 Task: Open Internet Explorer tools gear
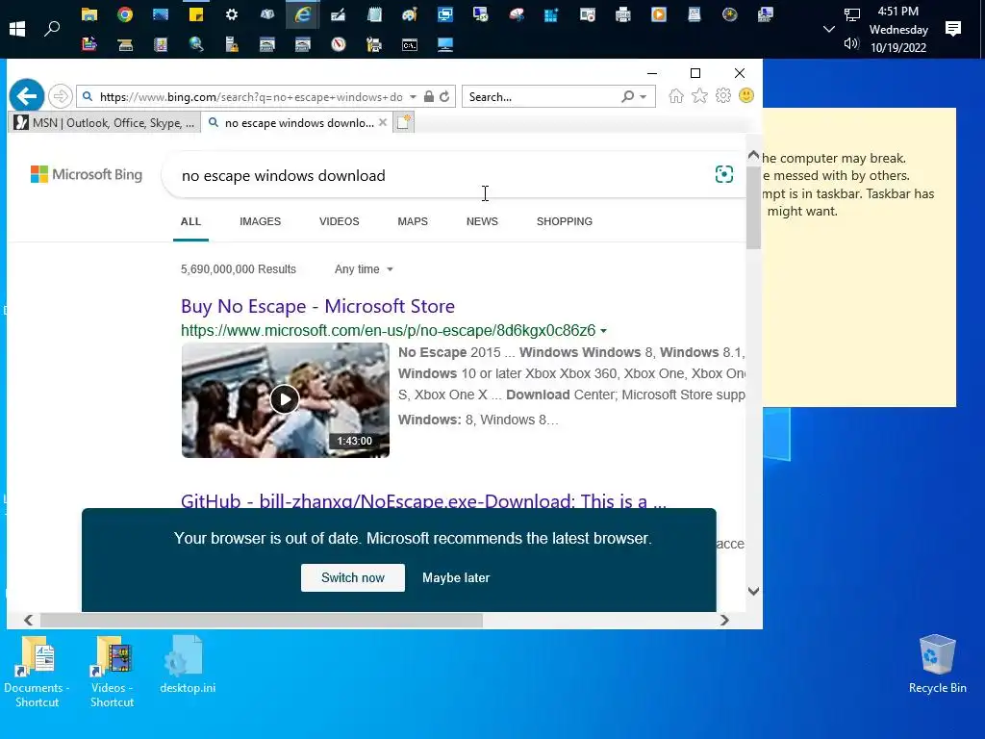tap(723, 96)
